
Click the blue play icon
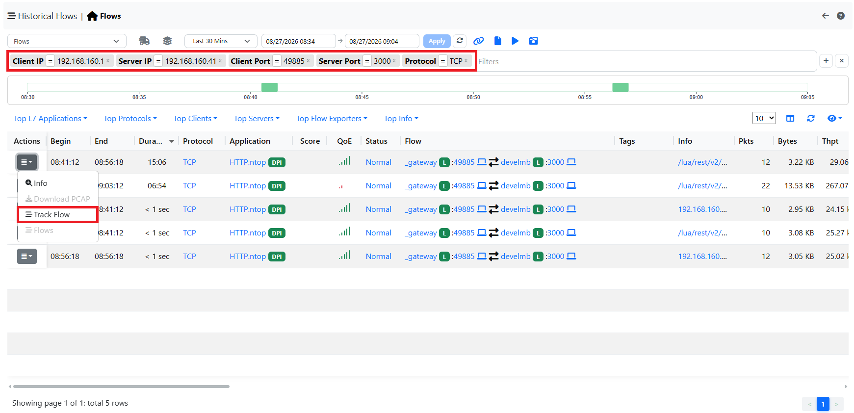click(515, 41)
